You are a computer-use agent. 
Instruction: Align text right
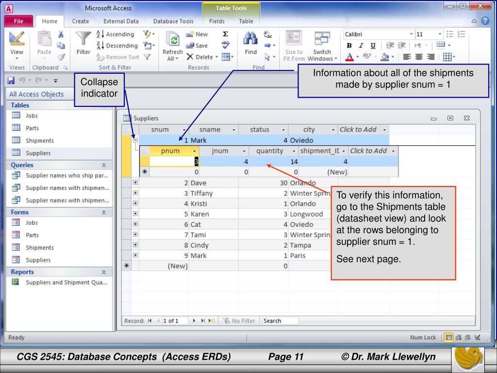[431, 57]
